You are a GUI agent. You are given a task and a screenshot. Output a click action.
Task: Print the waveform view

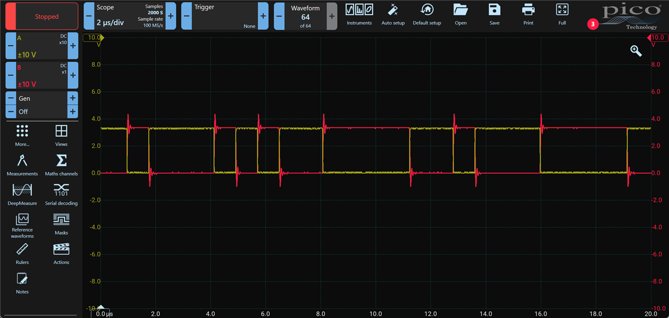[x=528, y=14]
